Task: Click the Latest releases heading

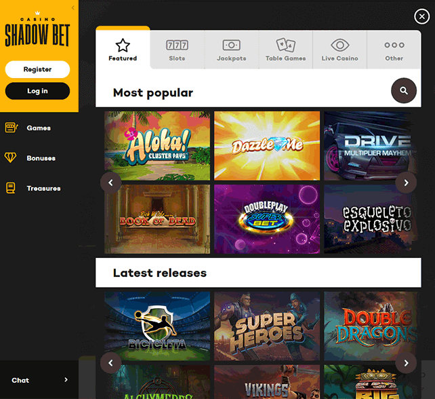Action: (160, 273)
